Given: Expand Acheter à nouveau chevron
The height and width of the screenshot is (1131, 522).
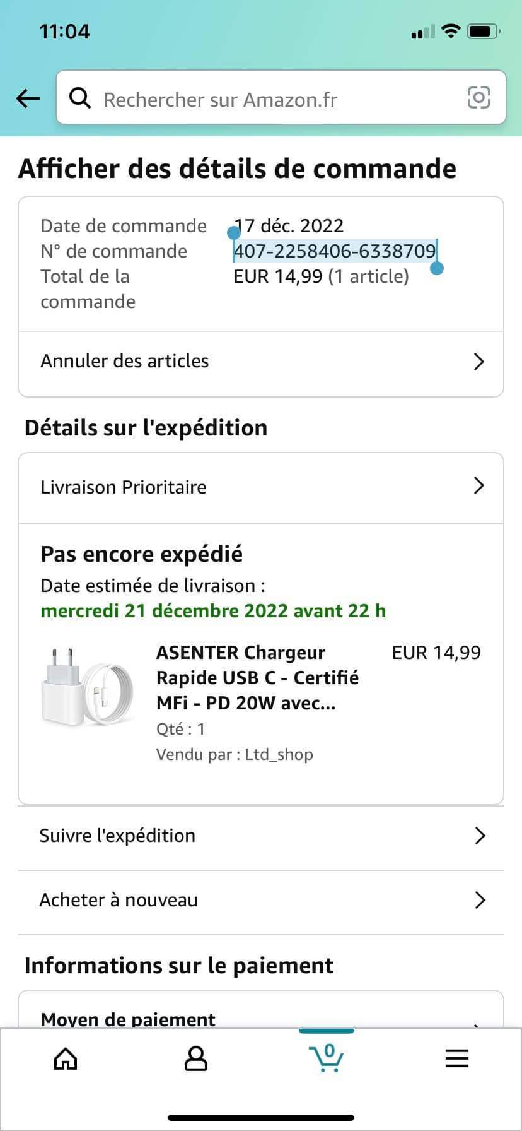Looking at the screenshot, I should click(480, 900).
